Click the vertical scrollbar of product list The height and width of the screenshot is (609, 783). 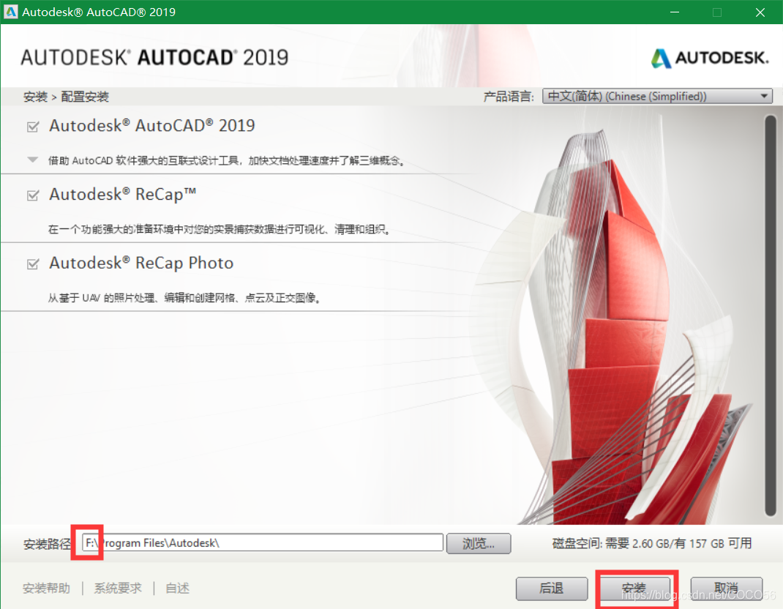(769, 315)
